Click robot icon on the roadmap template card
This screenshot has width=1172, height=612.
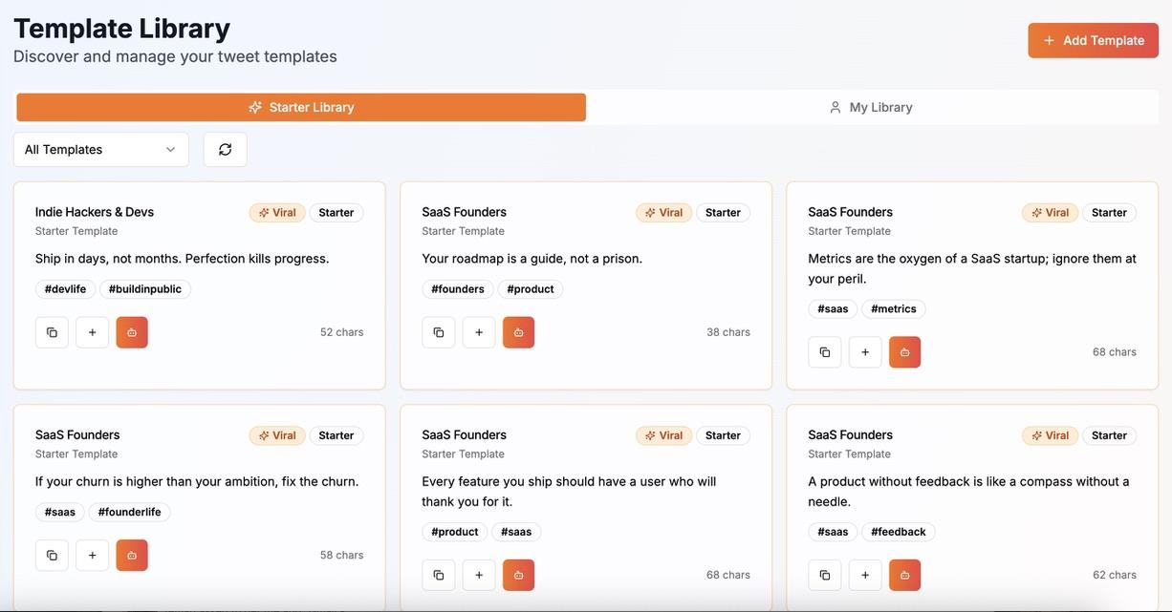(518, 332)
